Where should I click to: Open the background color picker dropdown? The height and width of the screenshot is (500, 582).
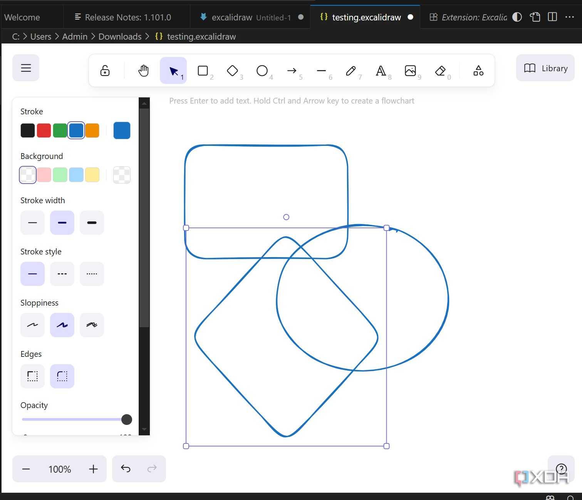122,175
